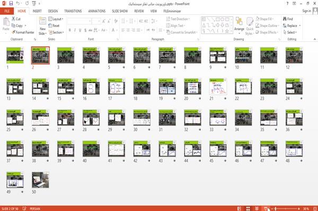The height and width of the screenshot is (211, 318).
Task: Click the Save icon in quick access toolbar
Action: coord(11,4)
